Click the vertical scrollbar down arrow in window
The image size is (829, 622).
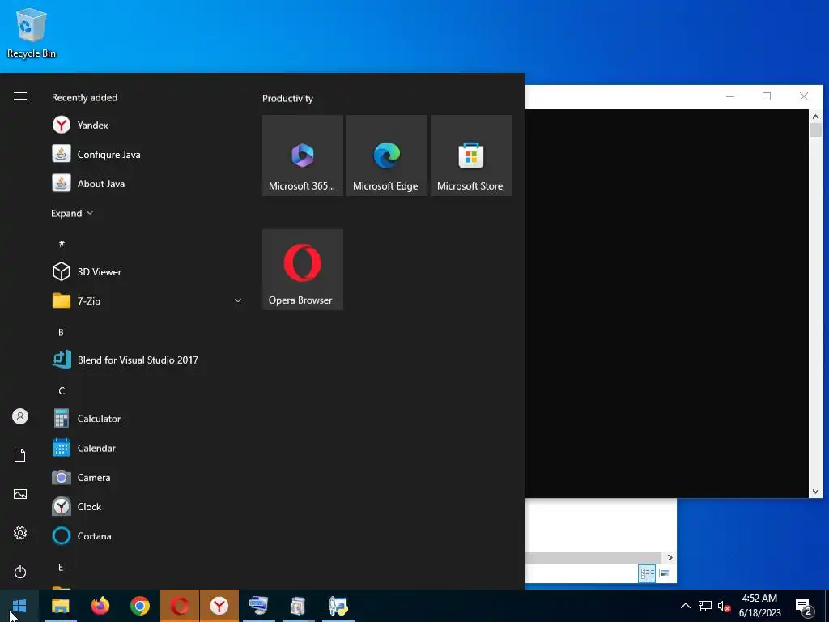pyautogui.click(x=815, y=492)
